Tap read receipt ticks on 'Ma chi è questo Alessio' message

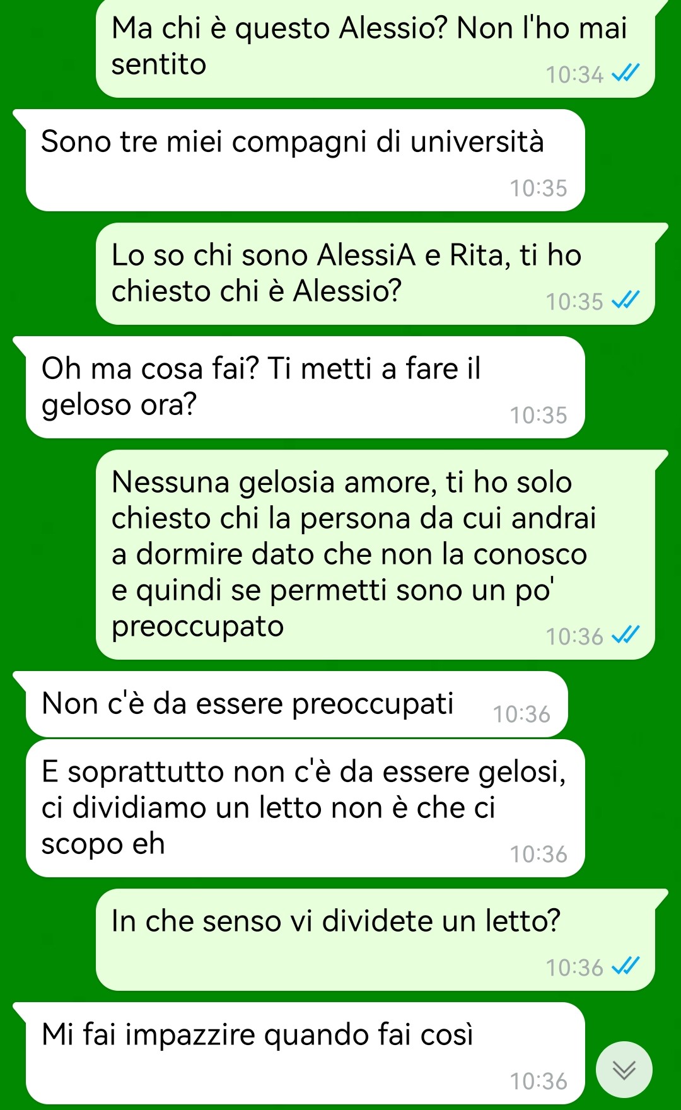pos(626,74)
